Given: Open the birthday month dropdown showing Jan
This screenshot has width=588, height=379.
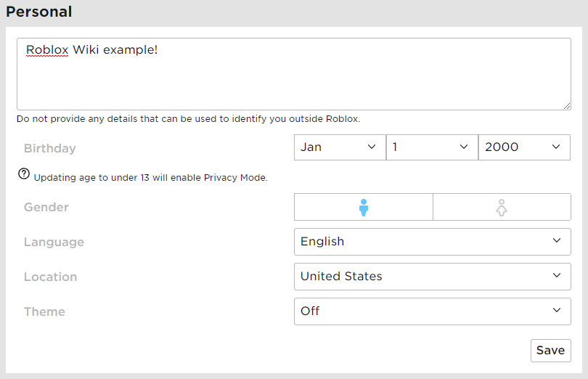Looking at the screenshot, I should (x=339, y=147).
